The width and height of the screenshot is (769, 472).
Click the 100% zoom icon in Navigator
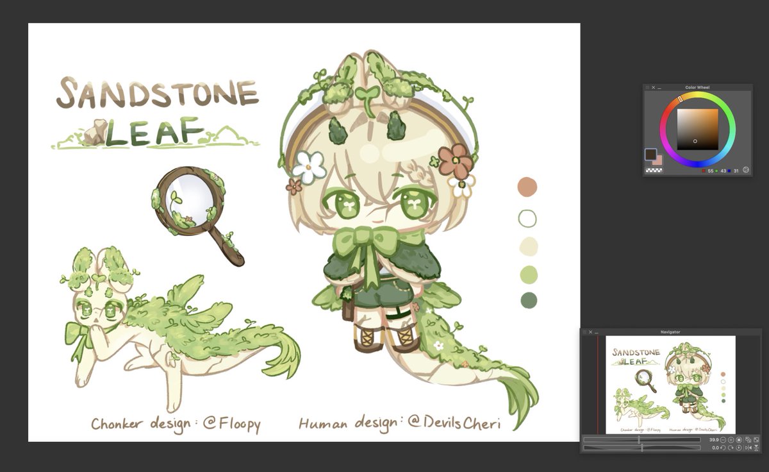pyautogui.click(x=738, y=439)
